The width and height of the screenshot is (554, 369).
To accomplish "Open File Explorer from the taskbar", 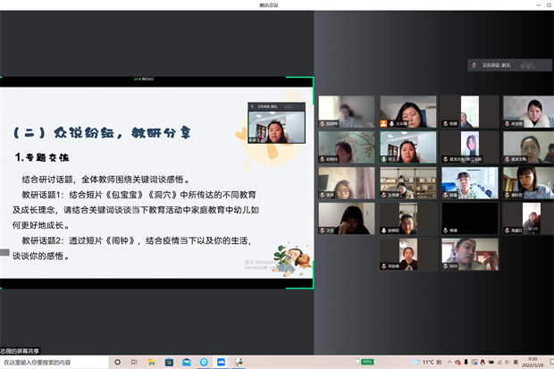I will click(x=151, y=362).
